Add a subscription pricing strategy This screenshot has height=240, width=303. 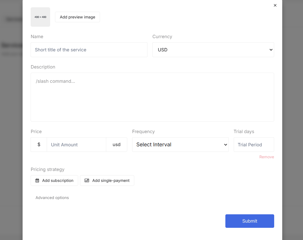coord(54,181)
